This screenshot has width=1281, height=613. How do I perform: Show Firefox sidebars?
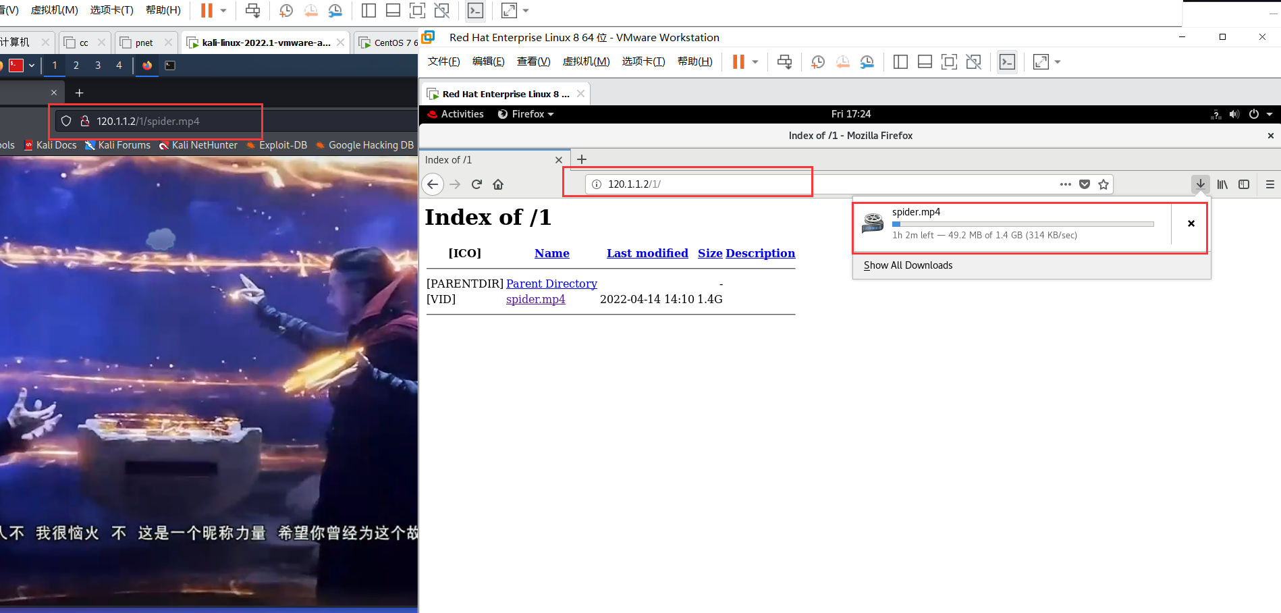click(x=1244, y=184)
